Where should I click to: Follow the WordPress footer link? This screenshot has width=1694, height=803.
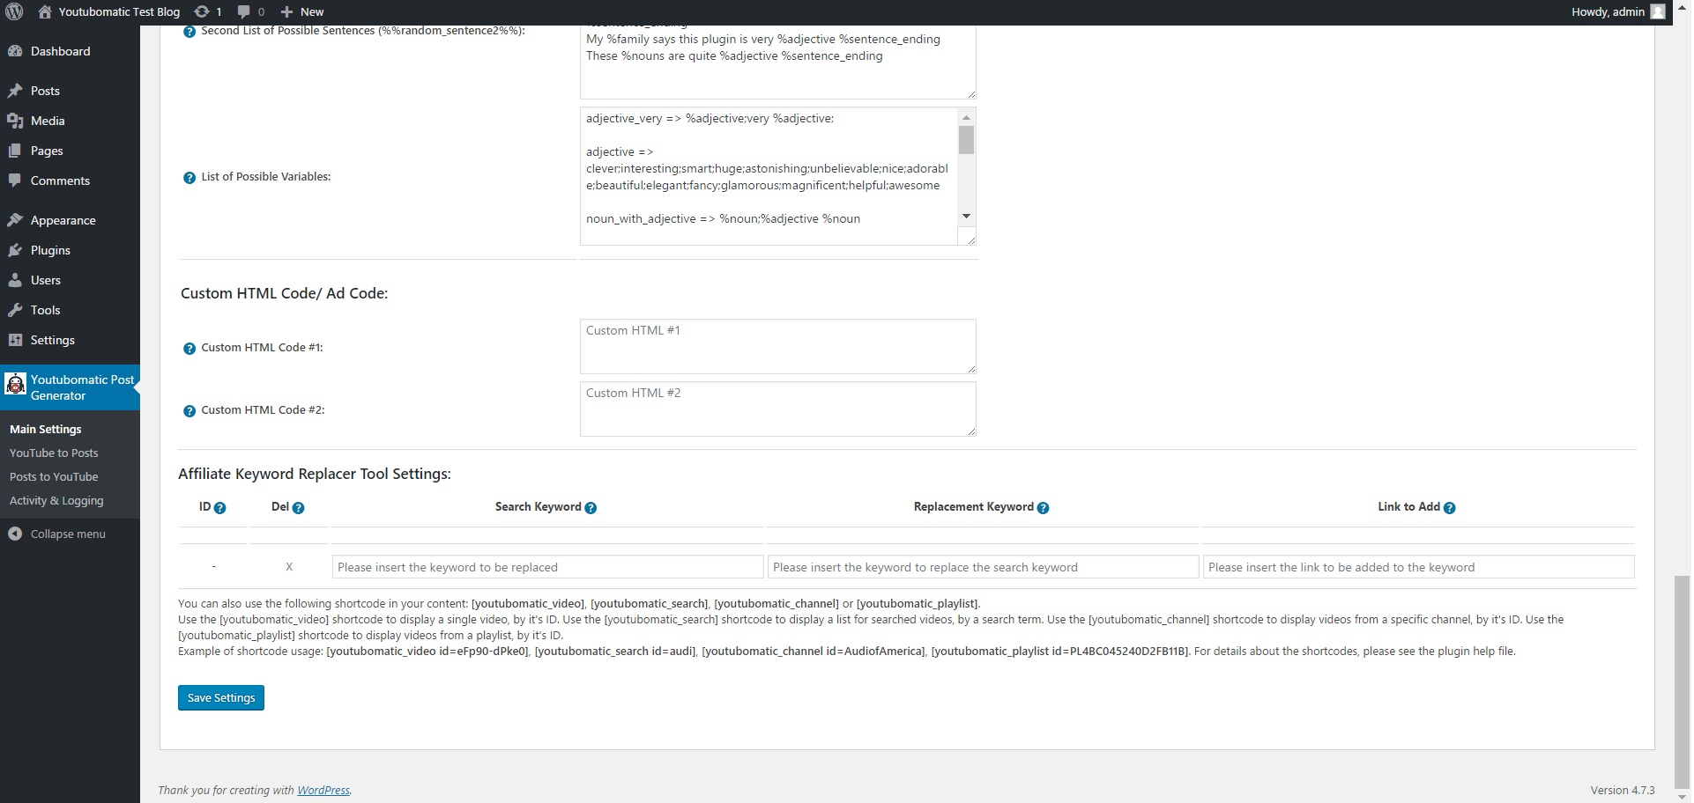pos(323,791)
